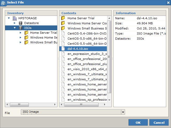Click the Type value ISO Image File
The height and width of the screenshot is (128, 171).
tap(151, 33)
